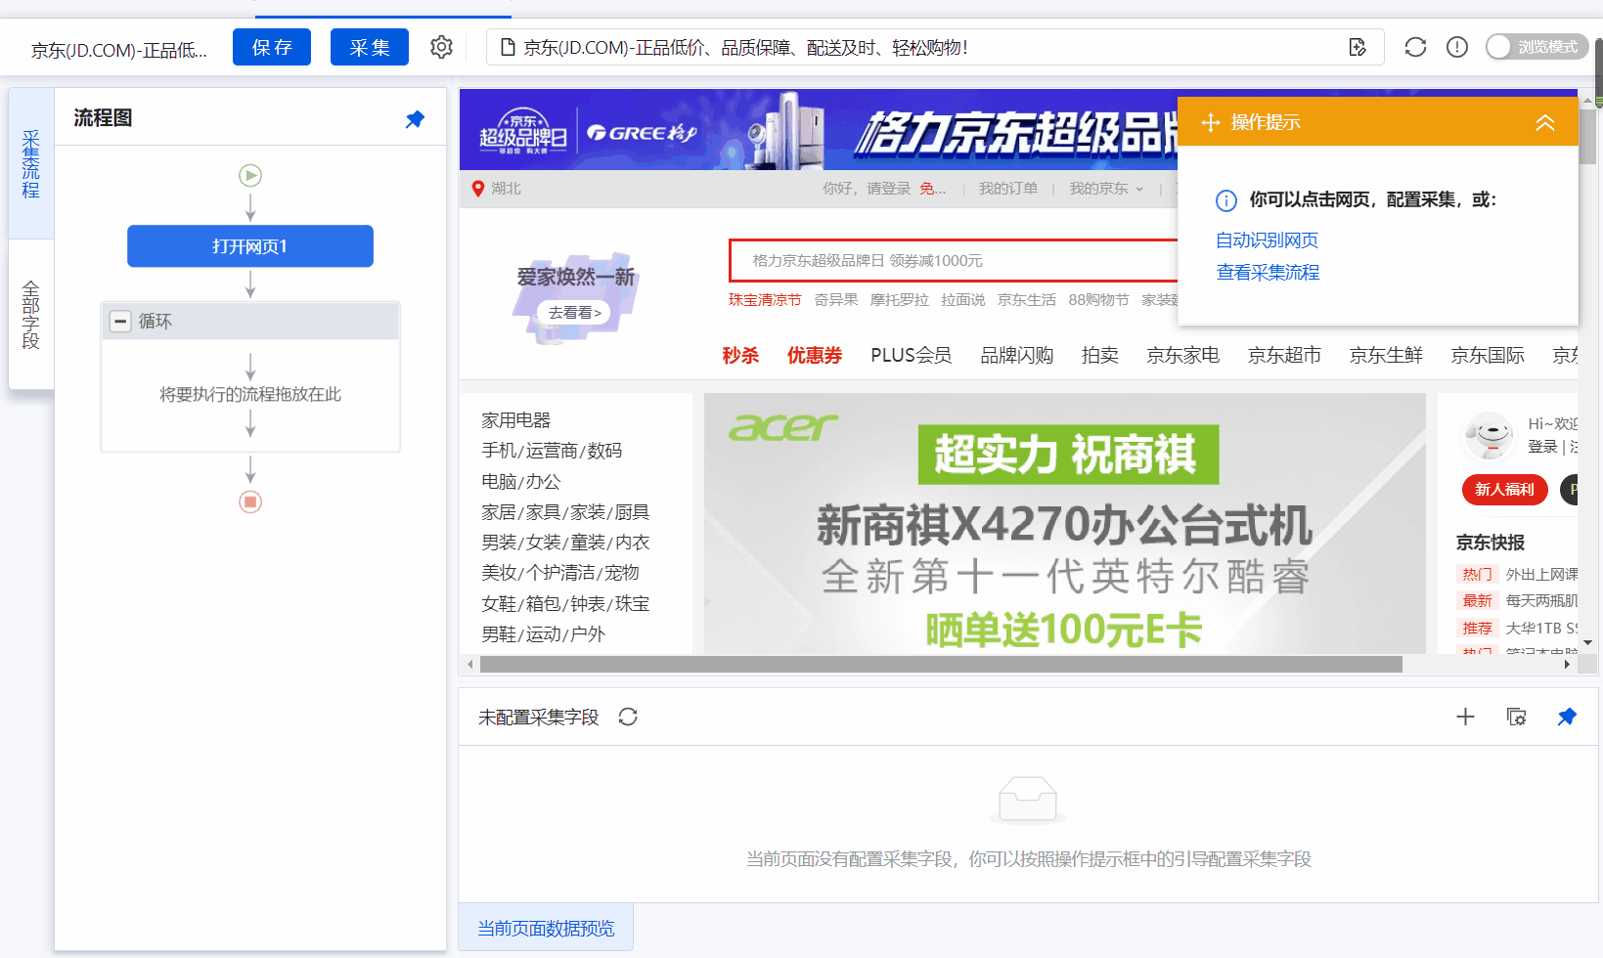Click 我的订单 in JD top bar

pyautogui.click(x=1008, y=189)
